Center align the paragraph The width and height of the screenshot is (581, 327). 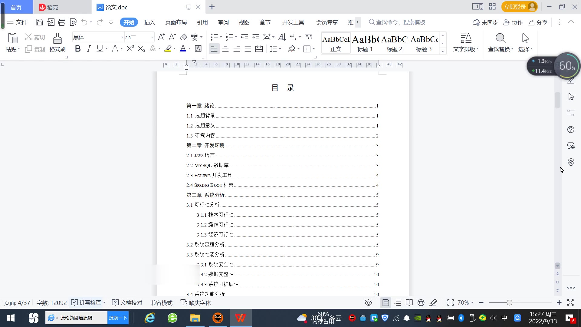click(225, 49)
